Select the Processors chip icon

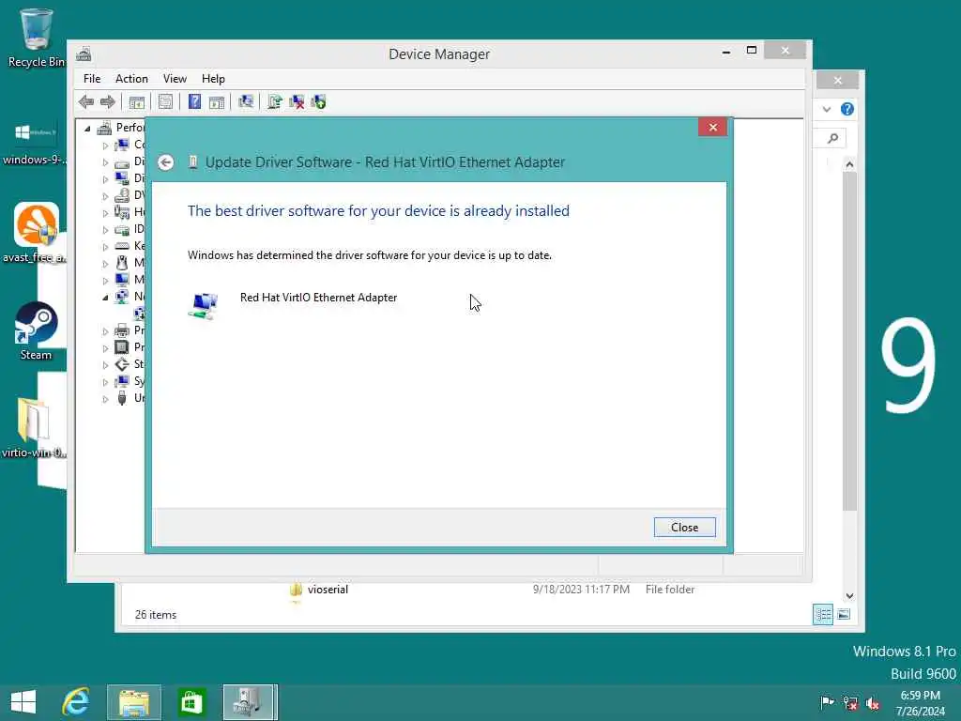coord(122,347)
